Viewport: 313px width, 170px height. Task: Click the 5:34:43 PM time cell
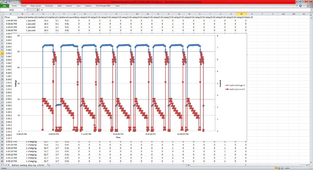11,30
